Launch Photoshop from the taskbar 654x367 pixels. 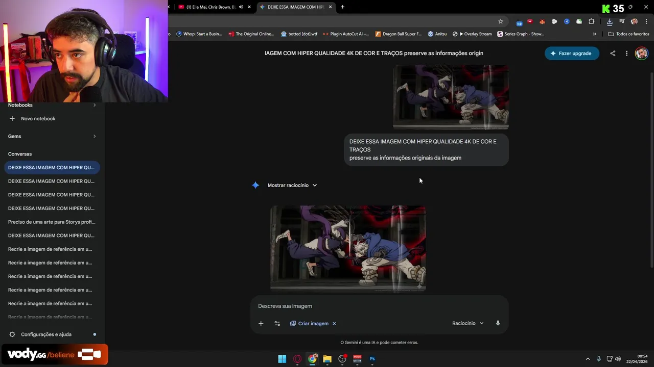(x=372, y=359)
